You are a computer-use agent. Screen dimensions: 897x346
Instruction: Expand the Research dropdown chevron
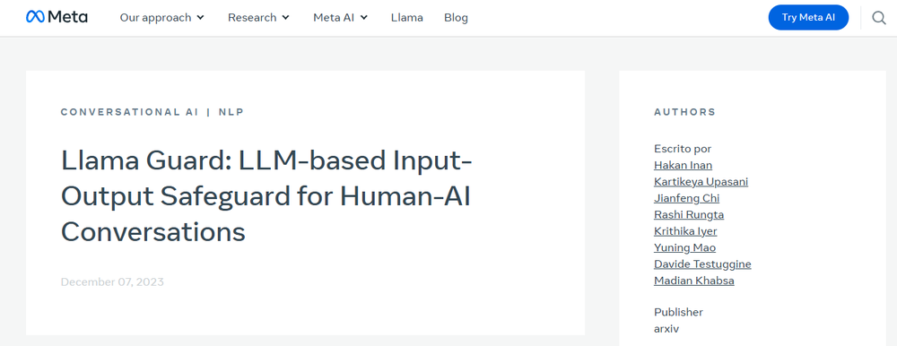tap(285, 18)
